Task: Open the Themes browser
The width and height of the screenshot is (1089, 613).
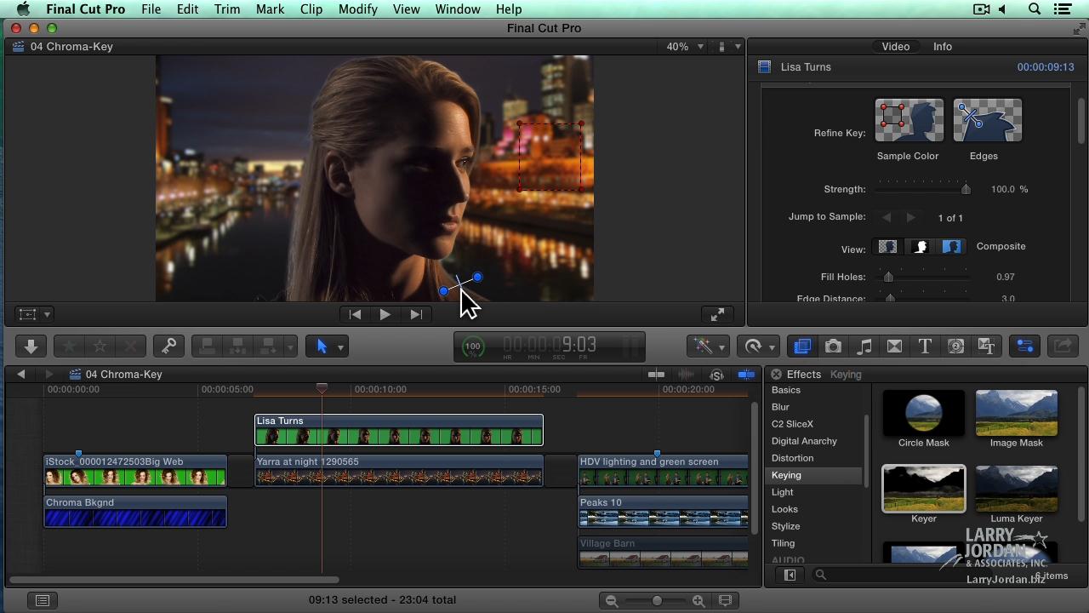Action: coord(986,347)
